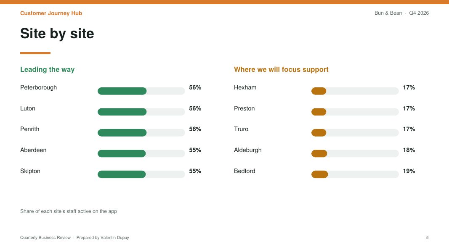The width and height of the screenshot is (449, 252).
Task: Click the Hexham 17% orange bar
Action: pos(355,91)
